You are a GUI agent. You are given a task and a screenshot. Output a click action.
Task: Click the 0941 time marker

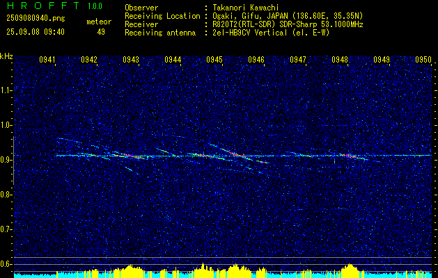pos(47,60)
